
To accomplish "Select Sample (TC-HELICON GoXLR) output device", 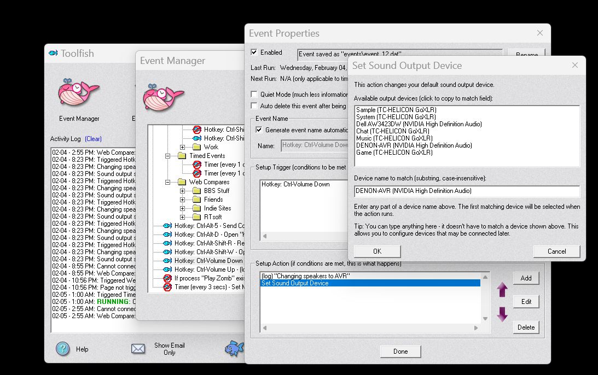I will [x=396, y=110].
